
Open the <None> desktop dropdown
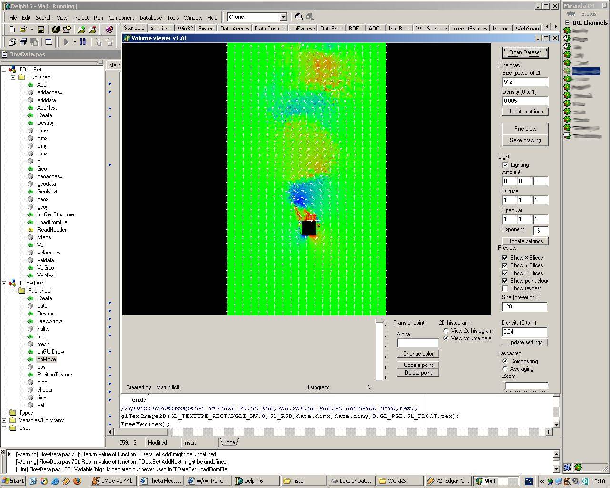pyautogui.click(x=283, y=17)
